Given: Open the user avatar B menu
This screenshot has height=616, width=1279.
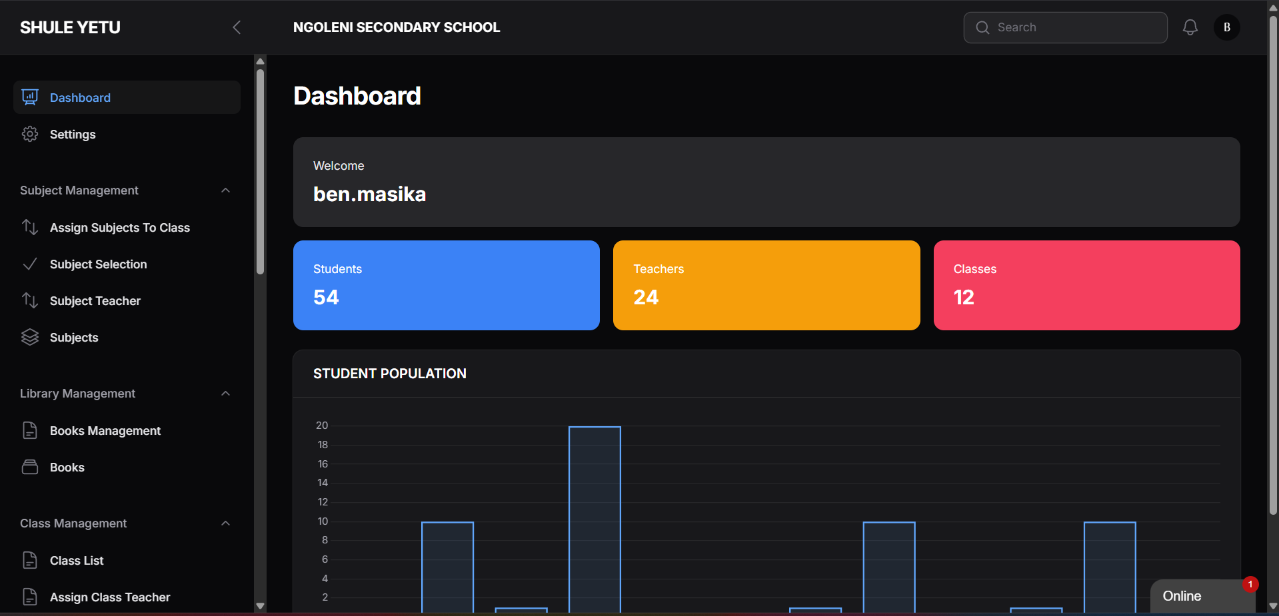Looking at the screenshot, I should (x=1226, y=27).
